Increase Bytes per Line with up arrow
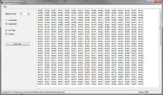Viewport: 163px width, 95px height. point(28,13)
